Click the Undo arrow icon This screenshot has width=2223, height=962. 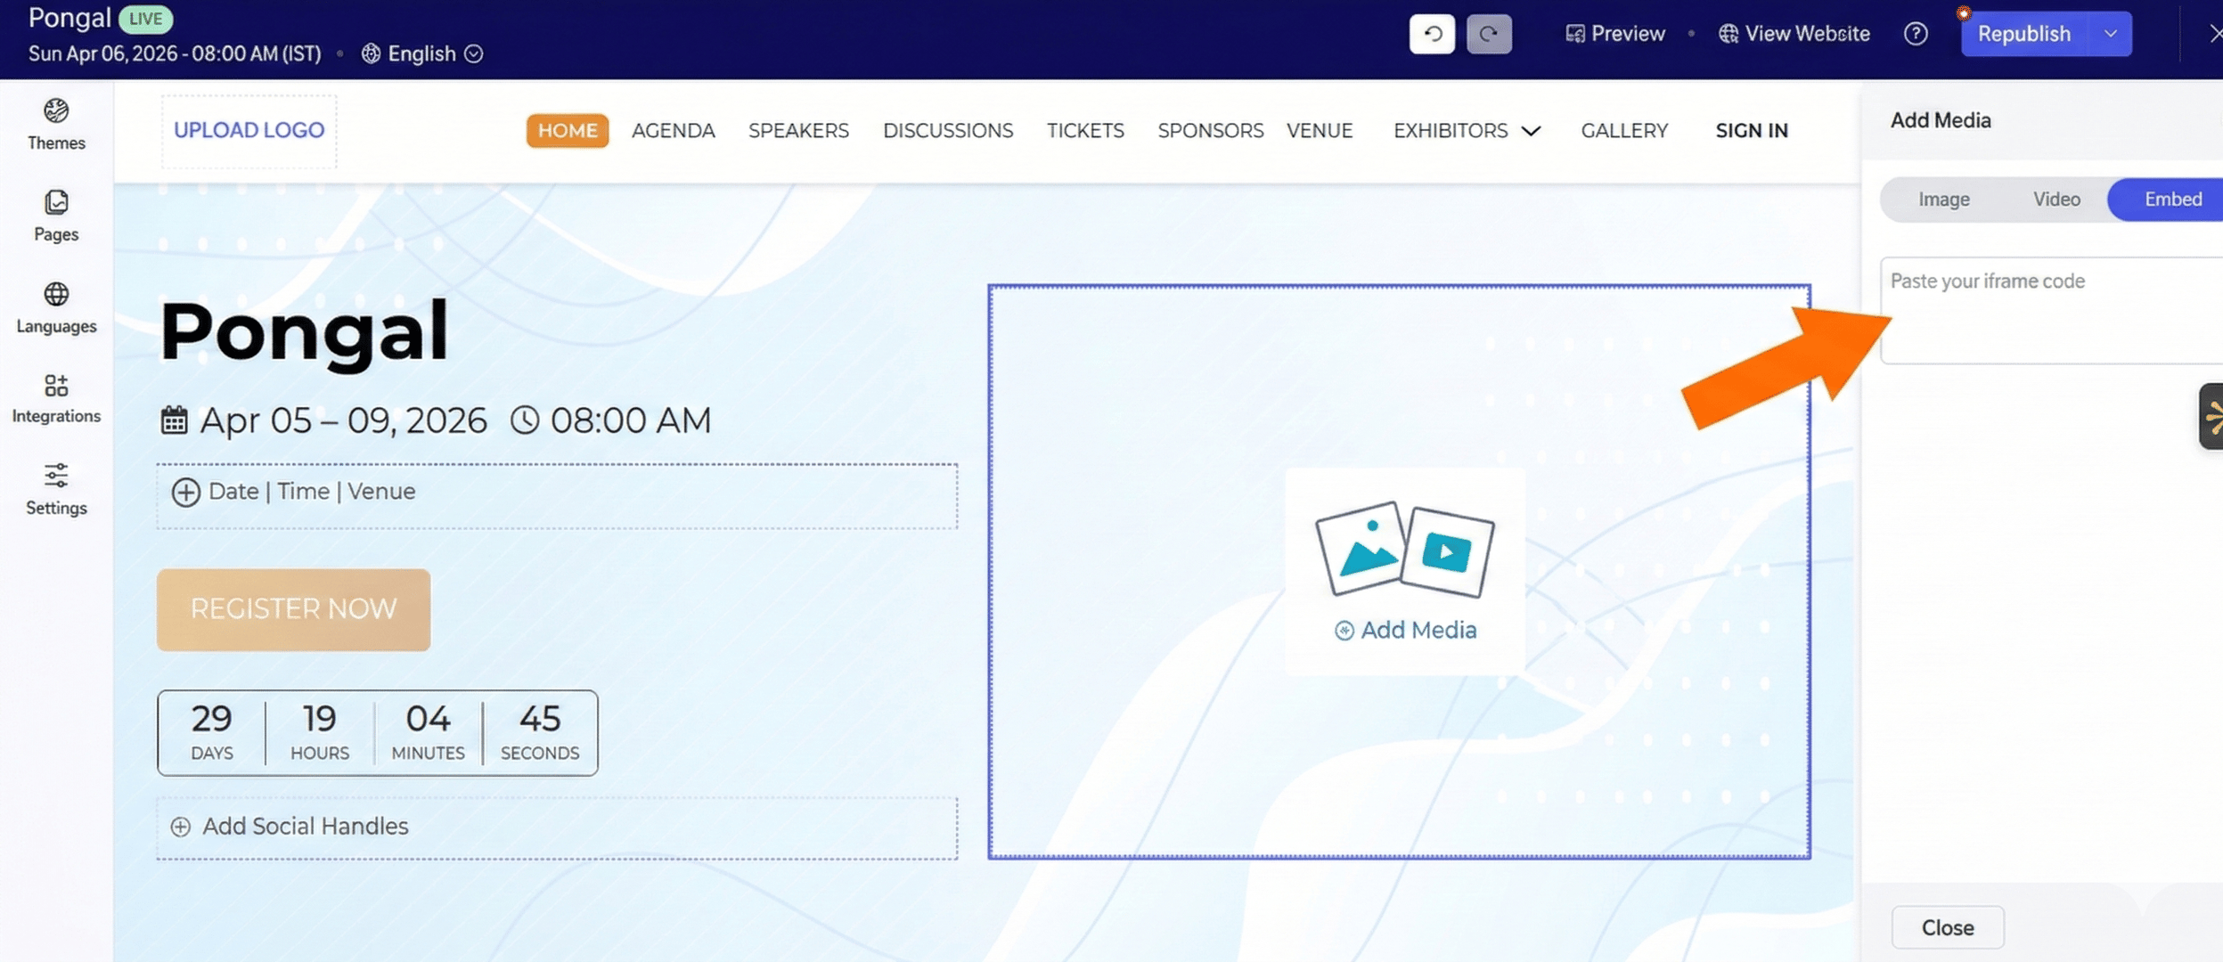click(x=1431, y=34)
